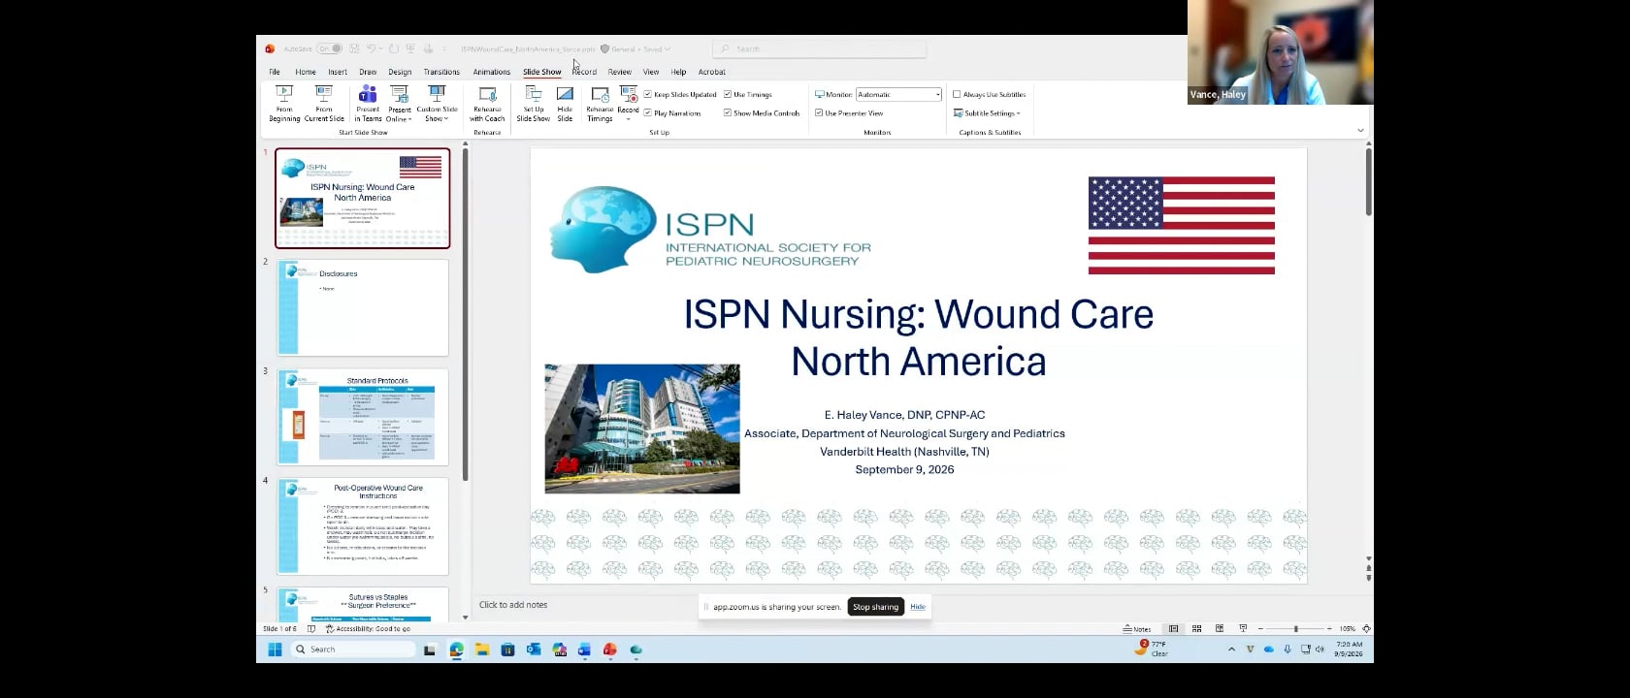1630x698 pixels.
Task: Expand Subtitle Settings menu
Action: coord(987,113)
